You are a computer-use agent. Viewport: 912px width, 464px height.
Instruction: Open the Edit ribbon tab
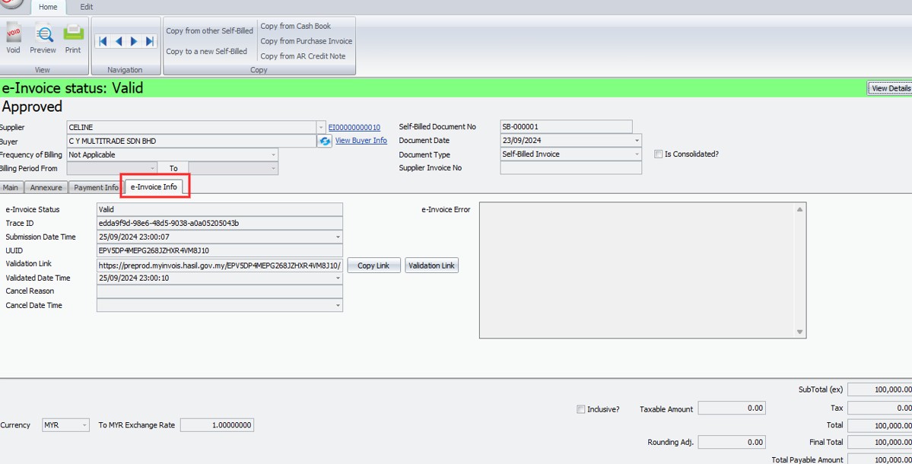click(87, 7)
